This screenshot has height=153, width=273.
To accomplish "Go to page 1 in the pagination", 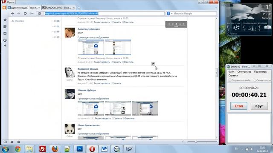I will pos(169,24).
